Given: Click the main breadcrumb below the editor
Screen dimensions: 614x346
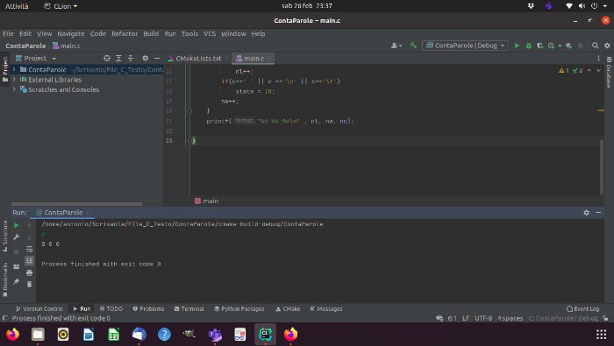Looking at the screenshot, I should click(207, 201).
